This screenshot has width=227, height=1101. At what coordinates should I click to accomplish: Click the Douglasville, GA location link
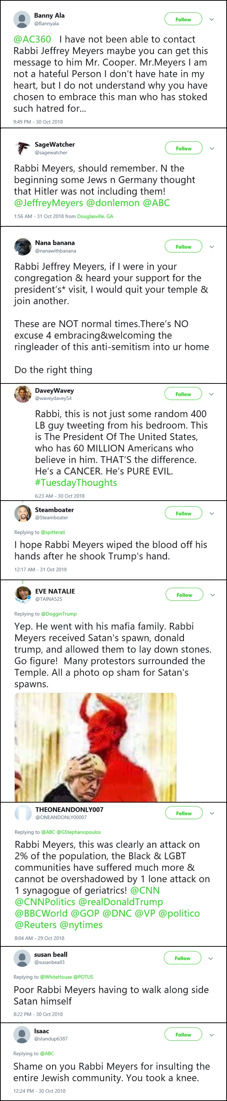(95, 216)
